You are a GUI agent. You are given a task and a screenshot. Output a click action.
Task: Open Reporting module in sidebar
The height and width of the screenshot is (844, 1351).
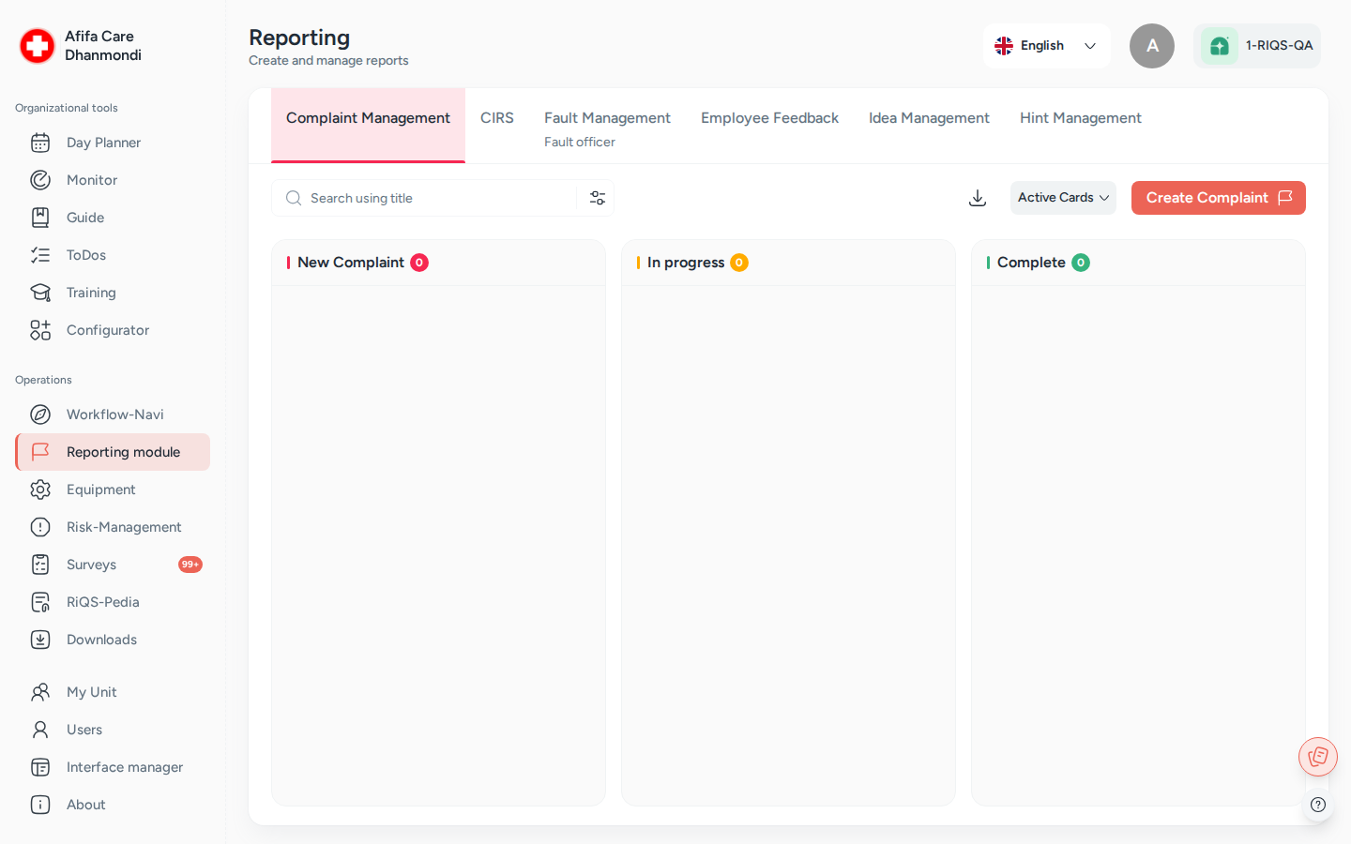(x=113, y=452)
